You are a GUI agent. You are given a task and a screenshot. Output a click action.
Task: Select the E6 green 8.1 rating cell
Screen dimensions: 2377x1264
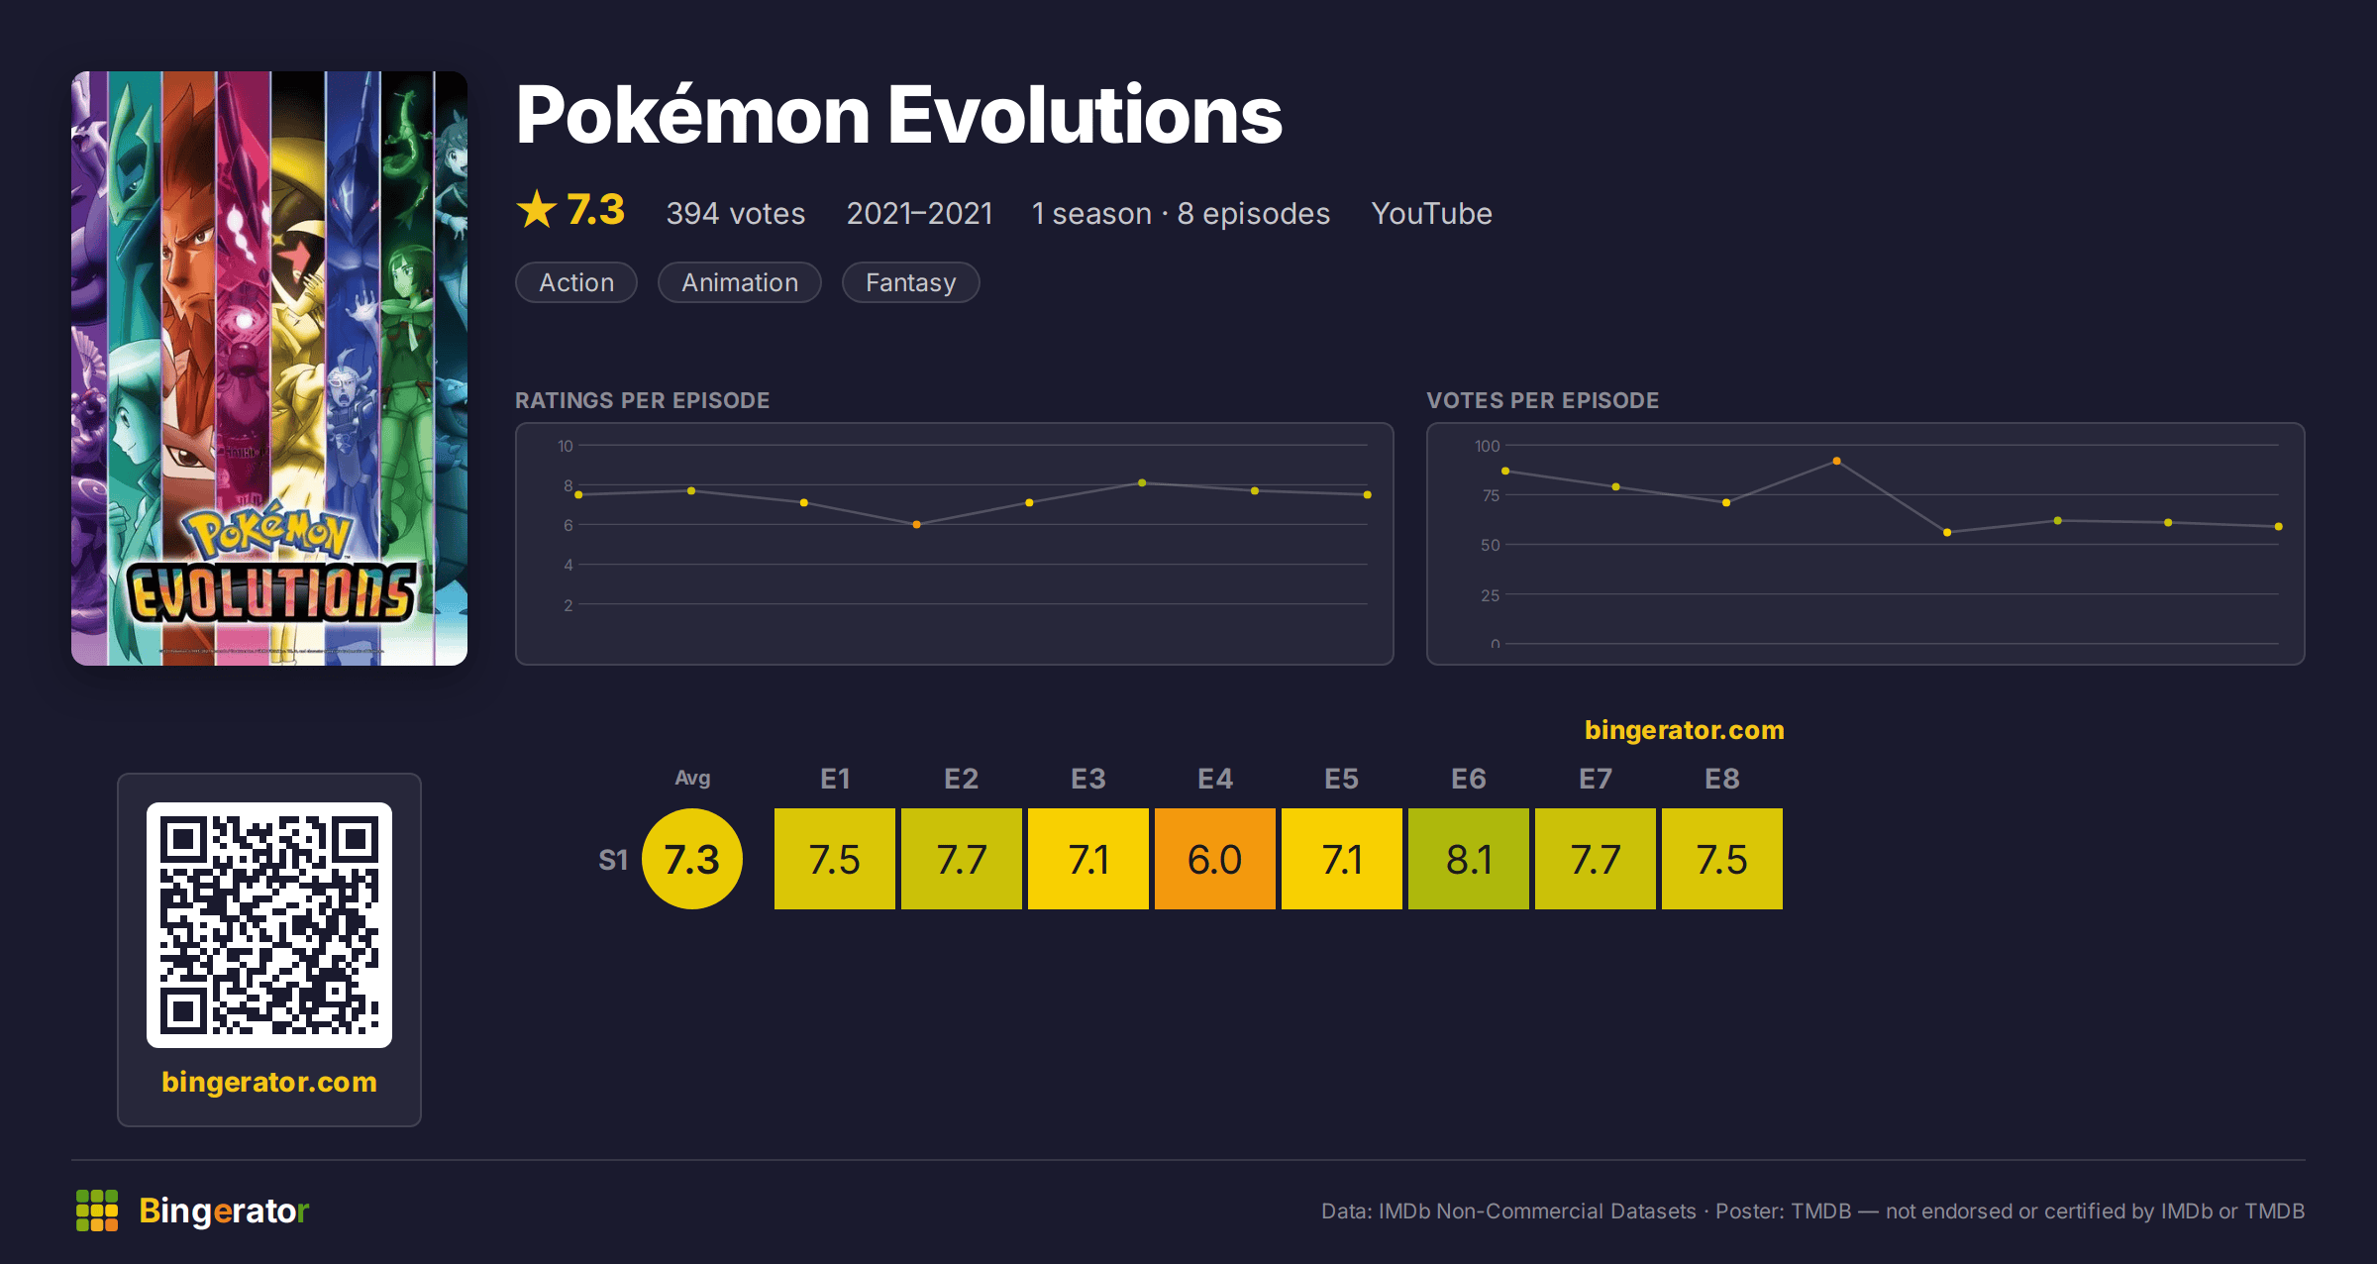tap(1469, 859)
